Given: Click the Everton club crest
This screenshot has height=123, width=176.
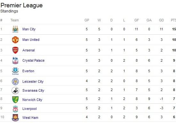Looking at the screenshot, I should [x=15, y=71].
